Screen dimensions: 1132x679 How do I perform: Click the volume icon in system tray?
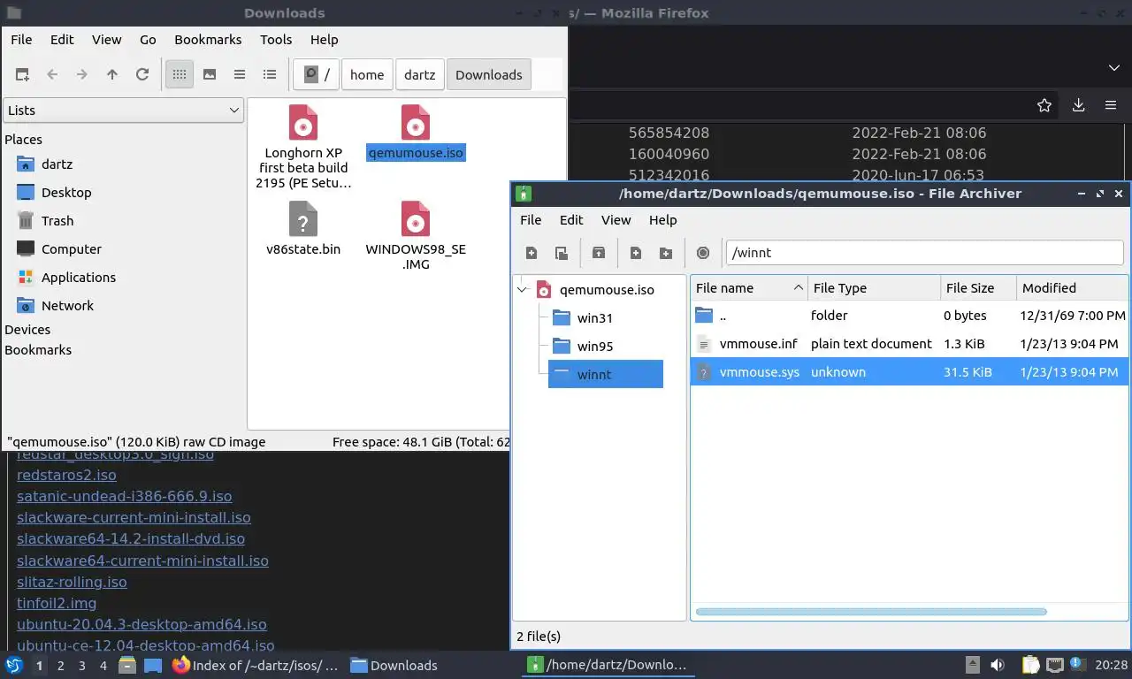pos(998,666)
